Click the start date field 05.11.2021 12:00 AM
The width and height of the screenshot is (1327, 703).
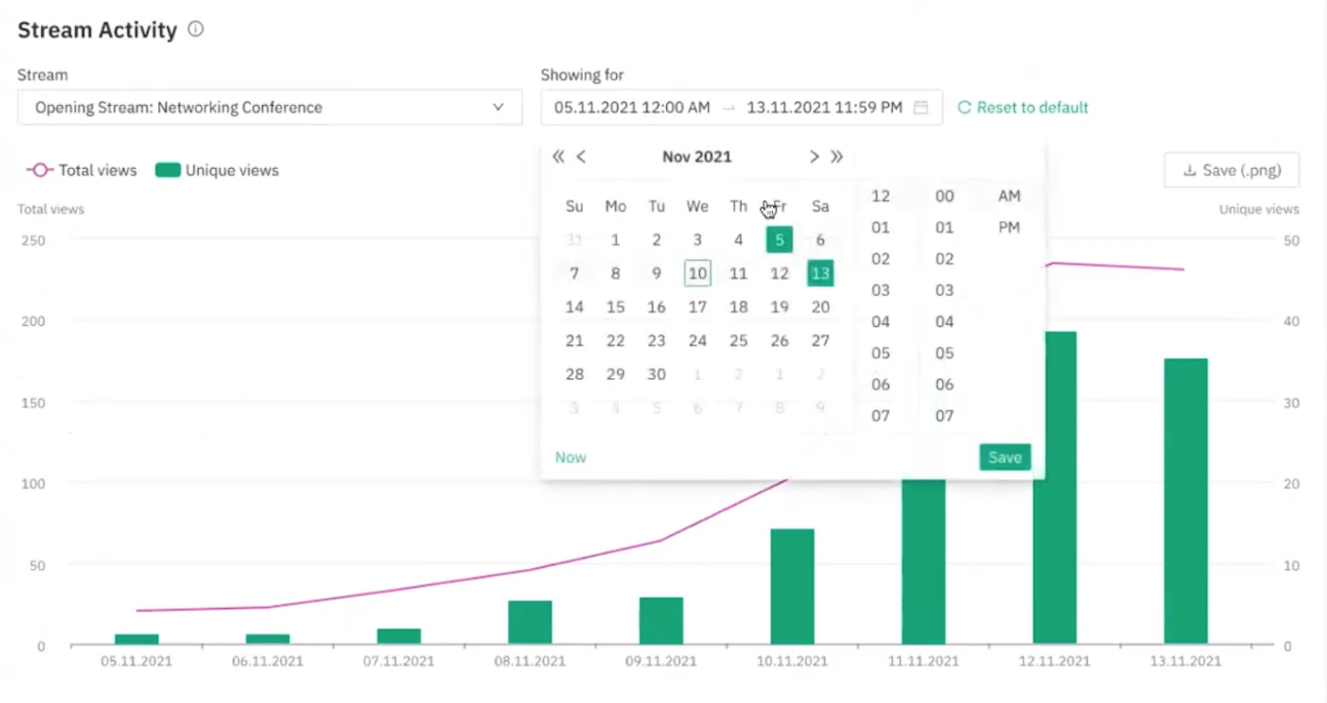(x=632, y=108)
